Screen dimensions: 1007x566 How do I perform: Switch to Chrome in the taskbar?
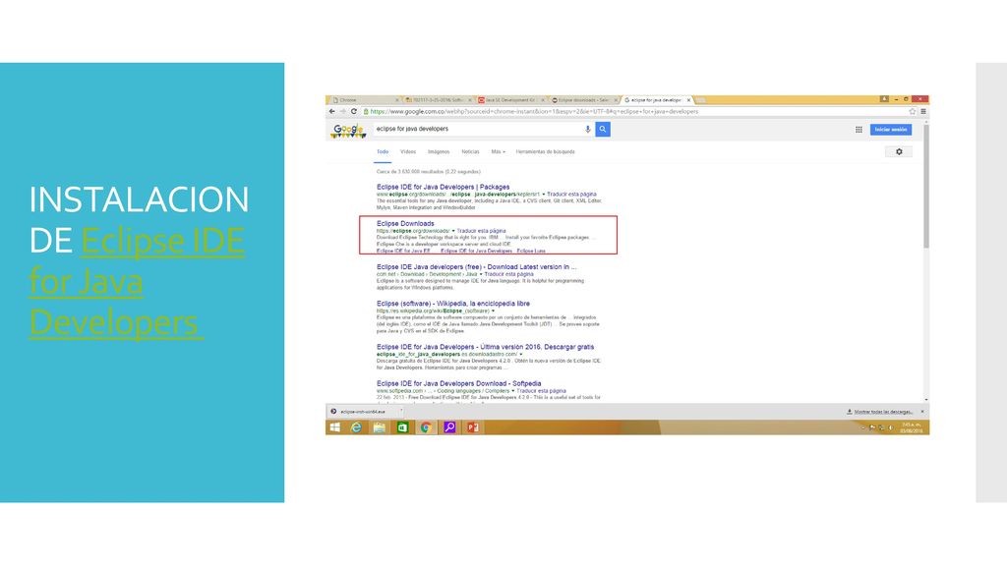click(x=425, y=427)
